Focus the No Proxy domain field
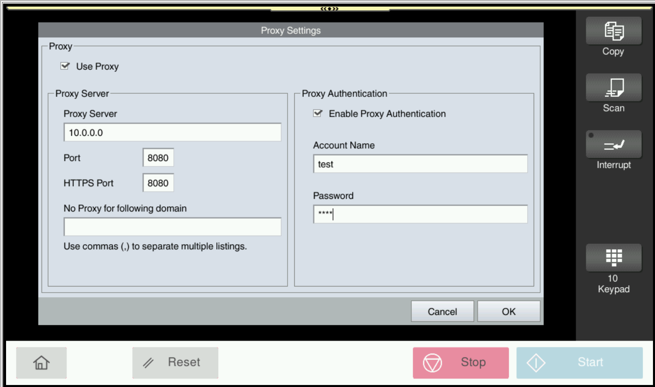 tap(172, 227)
